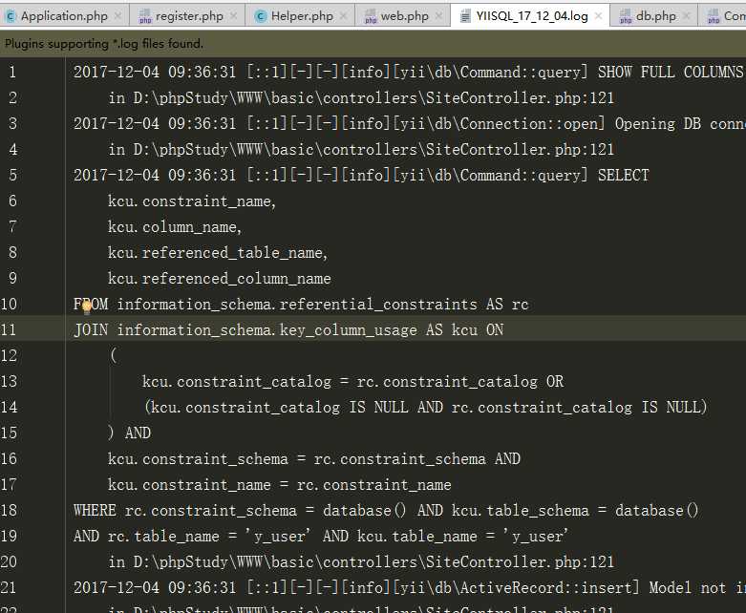Click 'kcu.constraint_schema' on line 16
The width and height of the screenshot is (746, 613).
click(198, 459)
